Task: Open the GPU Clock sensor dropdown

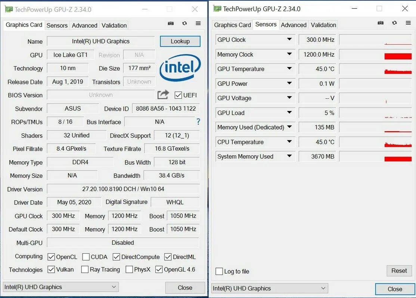Action: pos(289,39)
